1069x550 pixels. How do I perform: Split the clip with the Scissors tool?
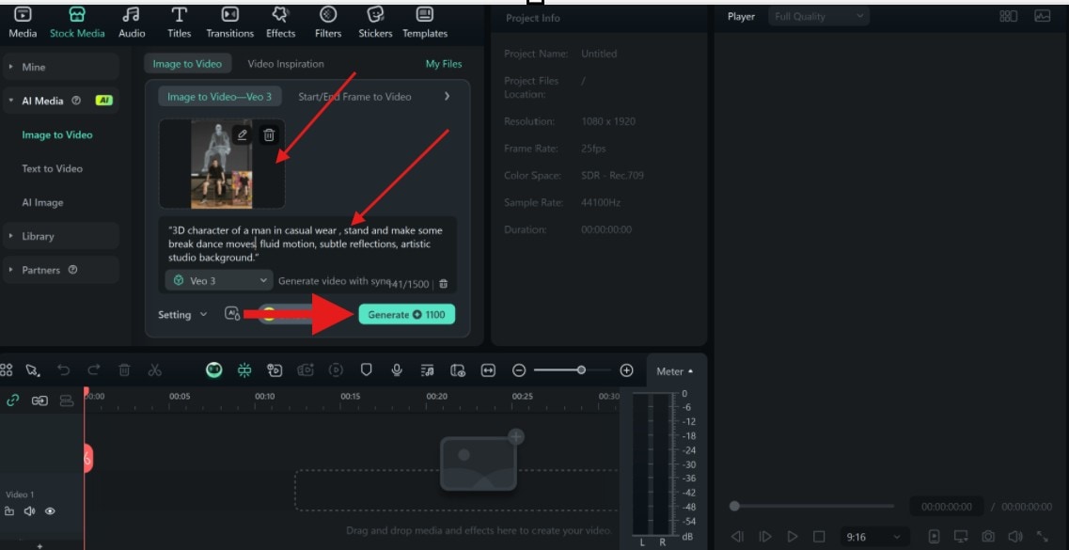point(154,370)
